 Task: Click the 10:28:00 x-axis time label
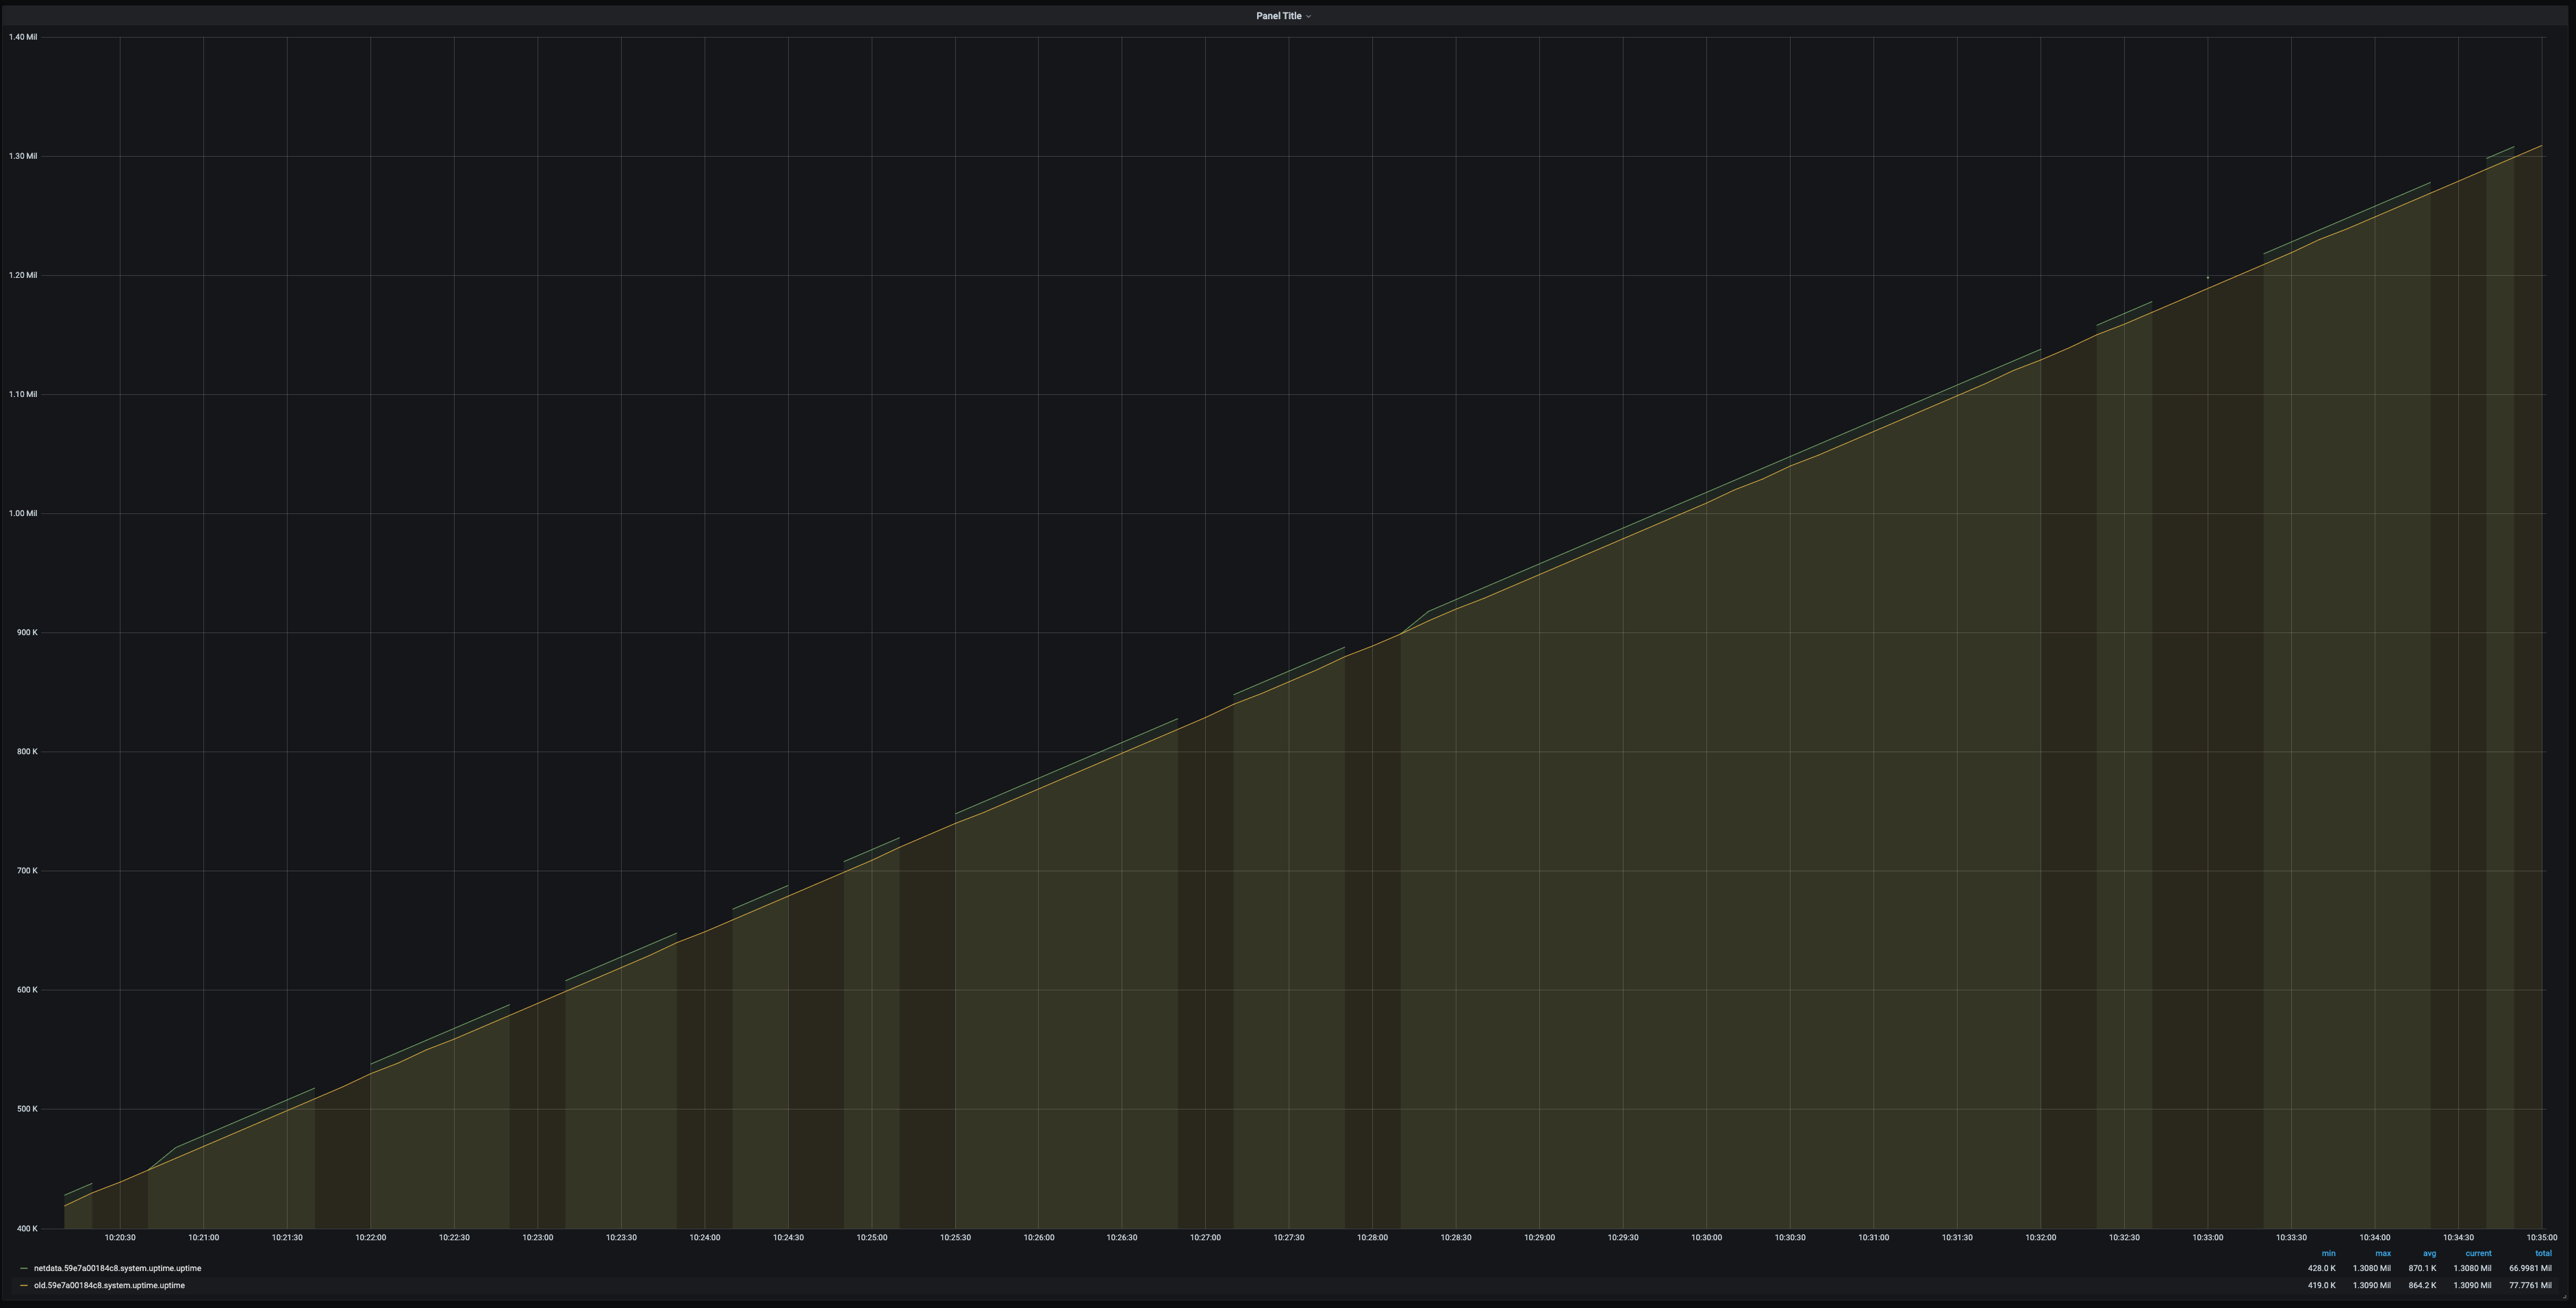tap(1372, 1237)
